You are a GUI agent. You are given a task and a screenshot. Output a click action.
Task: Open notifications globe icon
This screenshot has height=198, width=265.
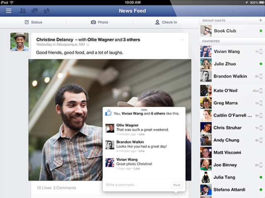coord(47,11)
